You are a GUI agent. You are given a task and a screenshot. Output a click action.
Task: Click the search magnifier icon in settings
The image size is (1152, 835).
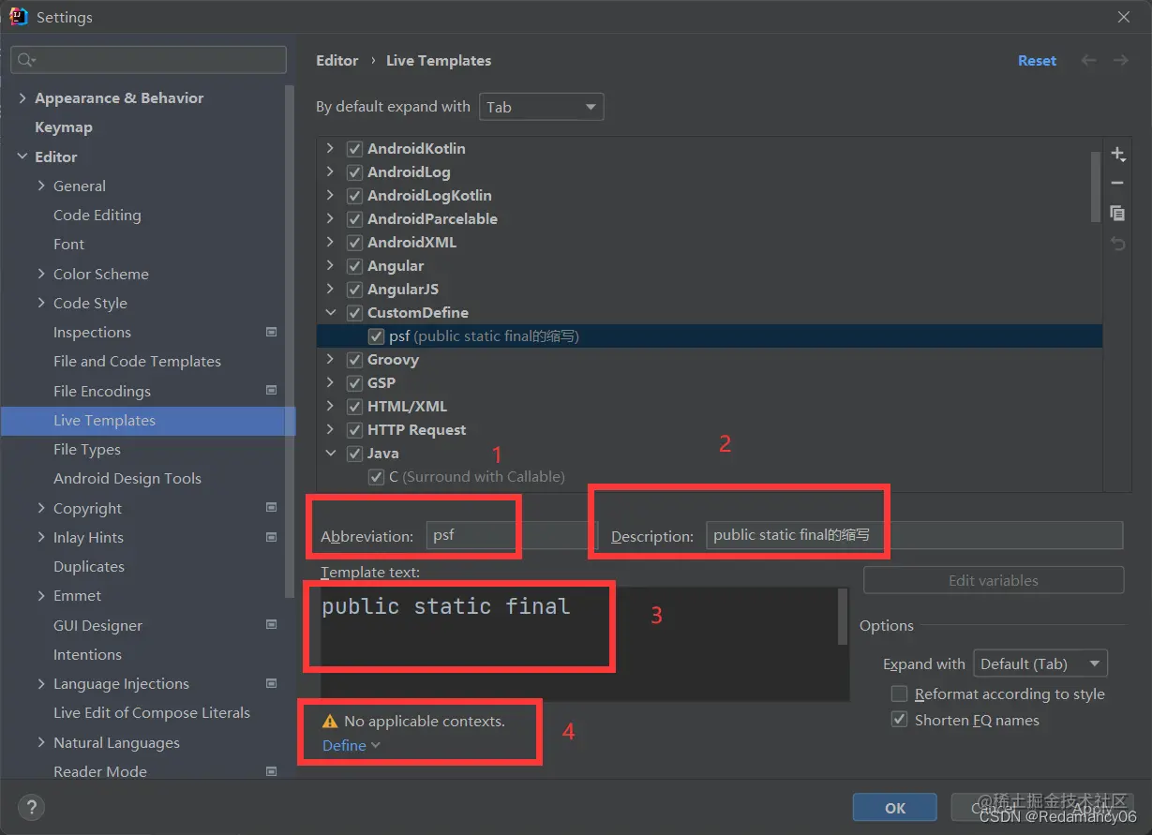pyautogui.click(x=26, y=60)
